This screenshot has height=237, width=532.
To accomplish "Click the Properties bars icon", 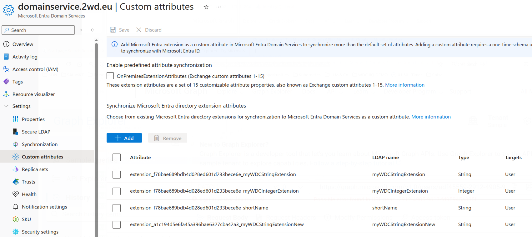I will (x=16, y=119).
